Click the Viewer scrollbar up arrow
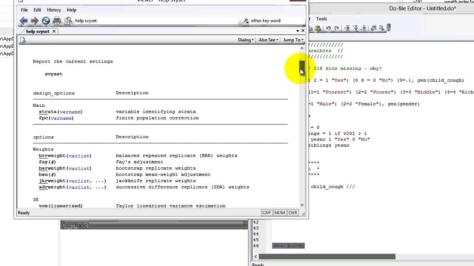Image resolution: width=474 pixels, height=266 pixels. point(302,48)
